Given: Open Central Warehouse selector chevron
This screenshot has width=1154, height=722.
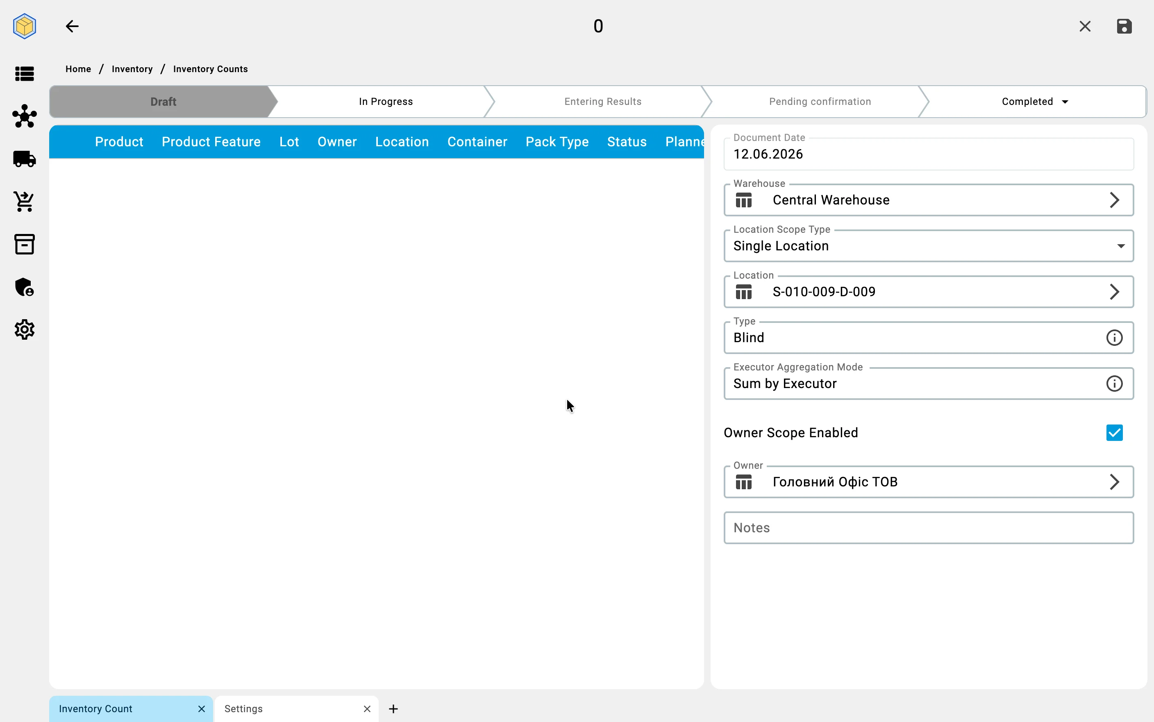Looking at the screenshot, I should 1114,200.
